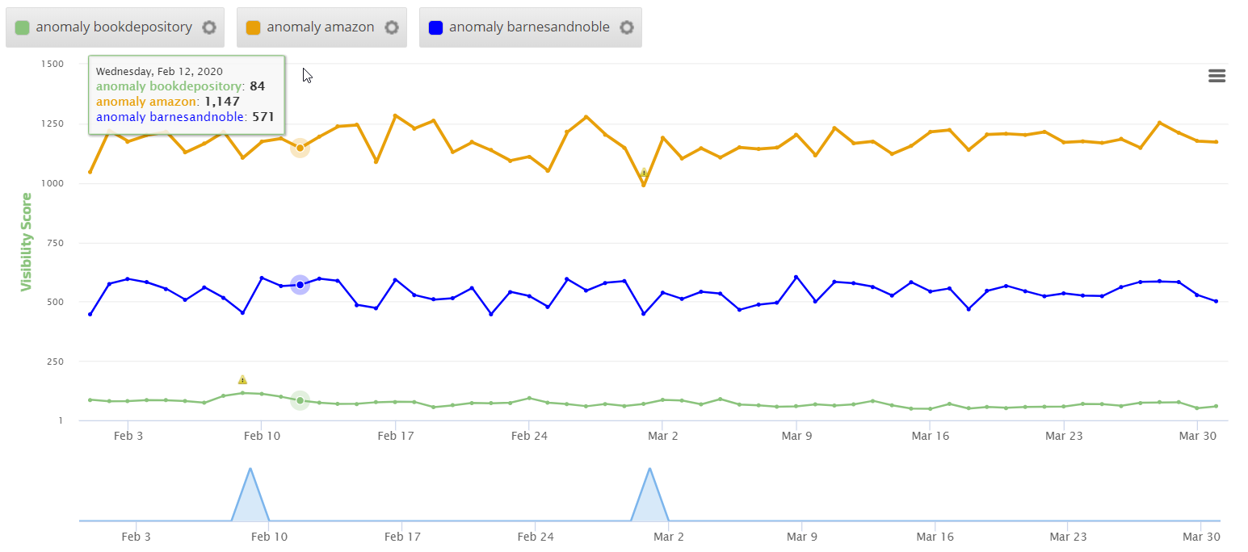Open settings gear for anomaly bookdepository
The width and height of the screenshot is (1248, 552).
pos(209,27)
